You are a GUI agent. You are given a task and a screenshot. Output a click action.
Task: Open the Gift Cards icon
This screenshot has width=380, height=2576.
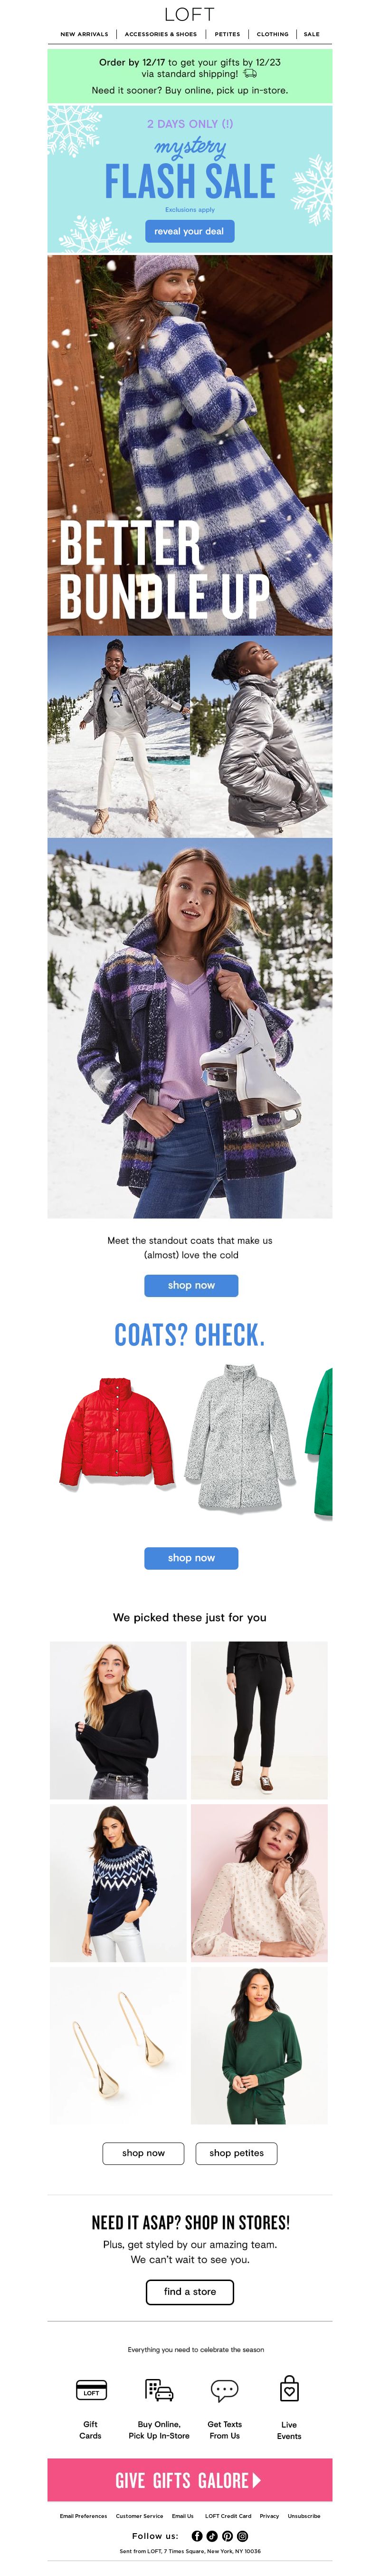[x=91, y=2389]
